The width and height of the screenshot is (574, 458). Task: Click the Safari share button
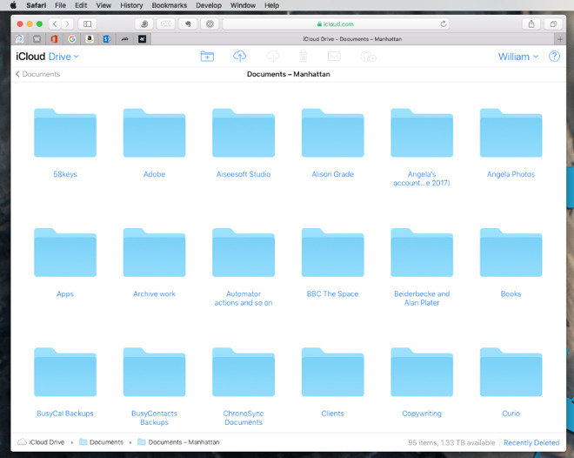(x=531, y=24)
